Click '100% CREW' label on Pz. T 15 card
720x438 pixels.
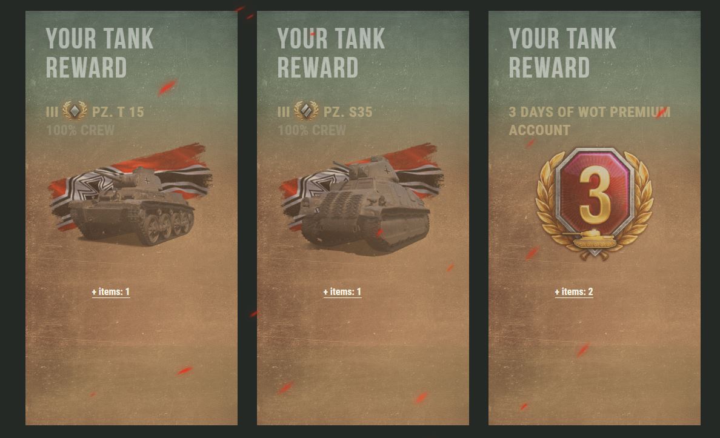(x=81, y=130)
